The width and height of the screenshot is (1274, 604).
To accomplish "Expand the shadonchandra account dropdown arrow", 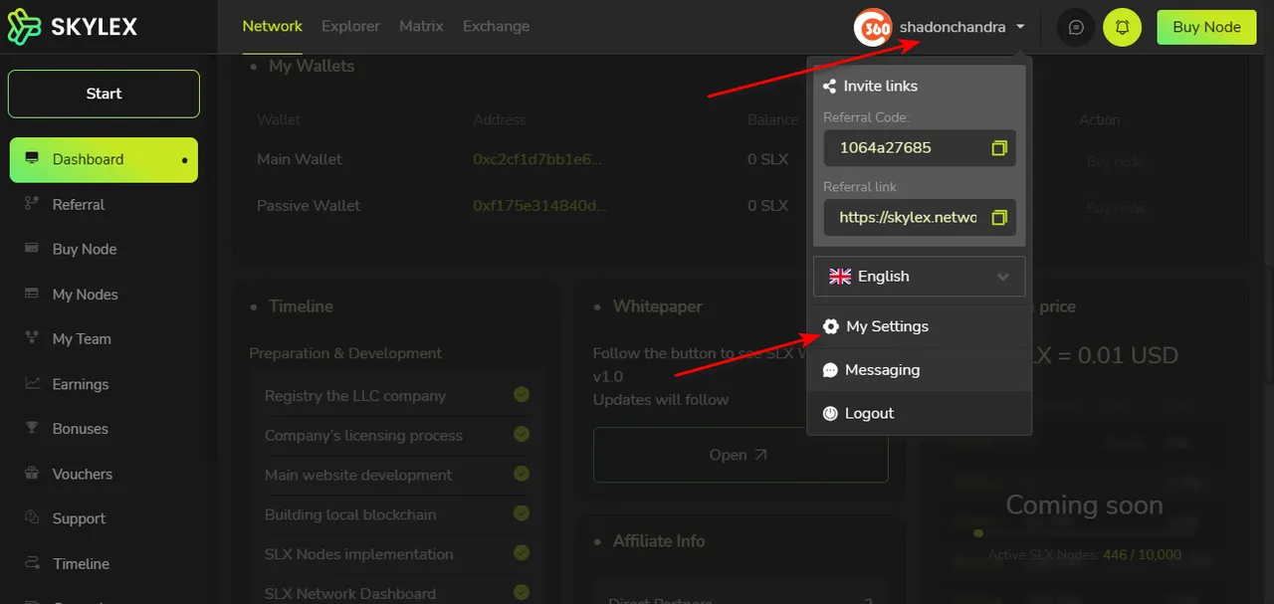I will [x=1021, y=28].
